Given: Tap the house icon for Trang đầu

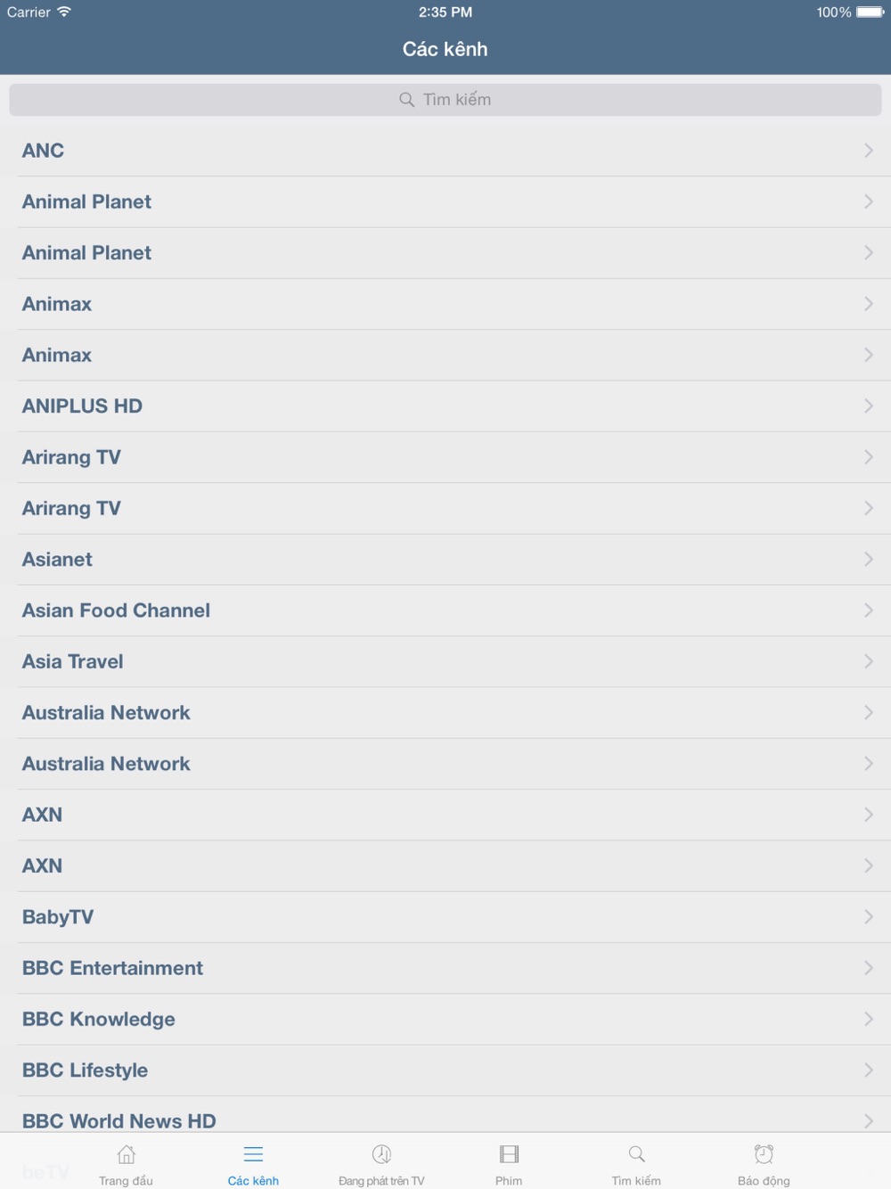Looking at the screenshot, I should pyautogui.click(x=127, y=1155).
